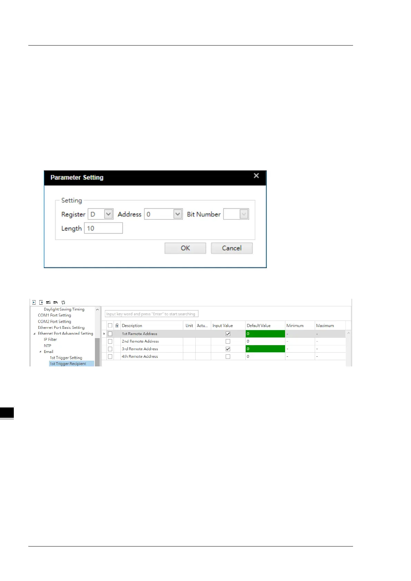
Task: Toggle the select-all checkbox in table header
Action: click(110, 325)
